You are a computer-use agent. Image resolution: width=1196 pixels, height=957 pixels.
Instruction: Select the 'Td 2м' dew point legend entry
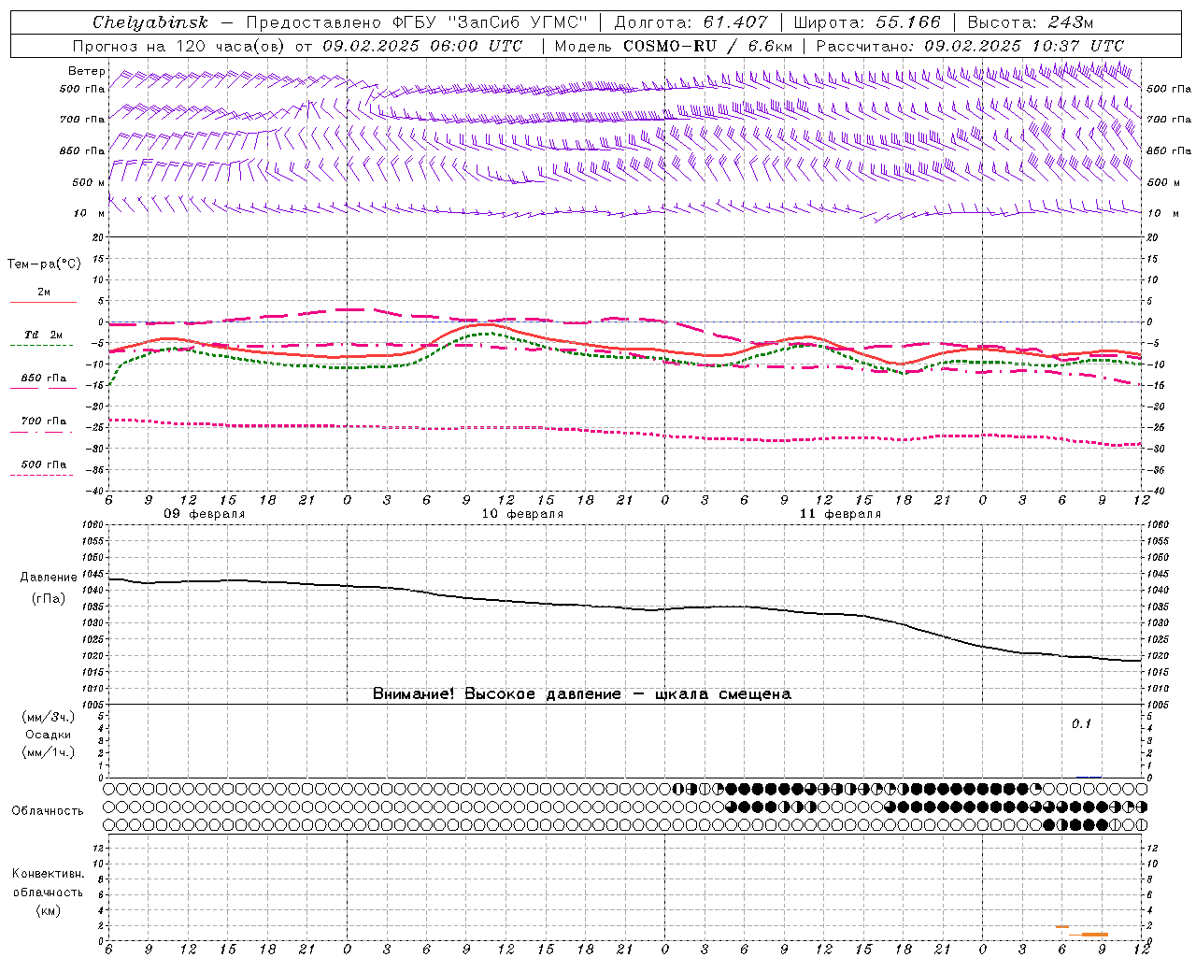click(43, 335)
